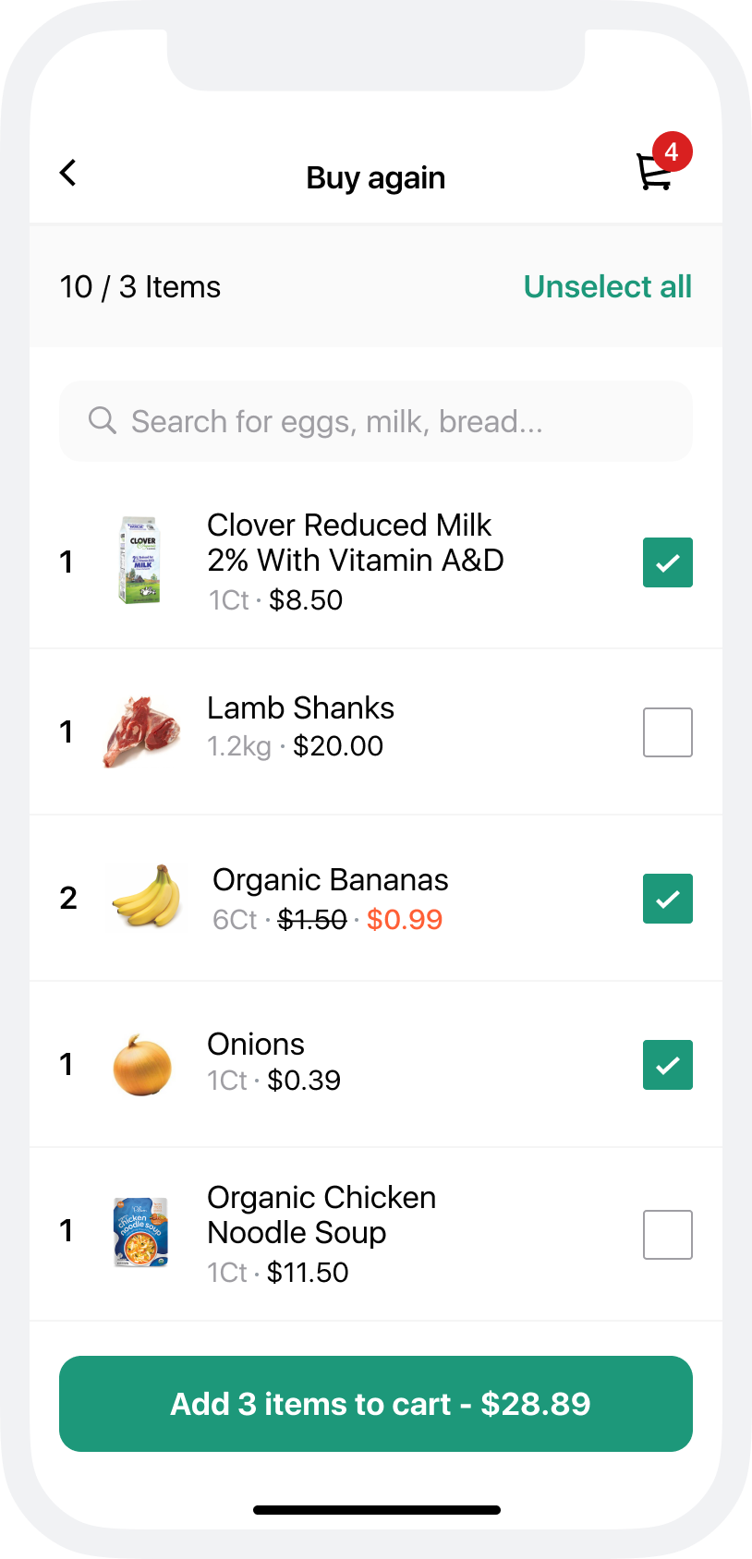The height and width of the screenshot is (1559, 752).
Task: Open the Onions item title
Action: pos(256,1045)
